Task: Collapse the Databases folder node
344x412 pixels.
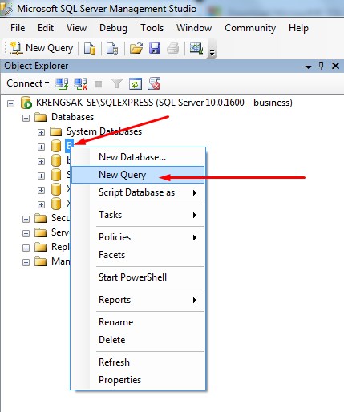Action: [26, 118]
